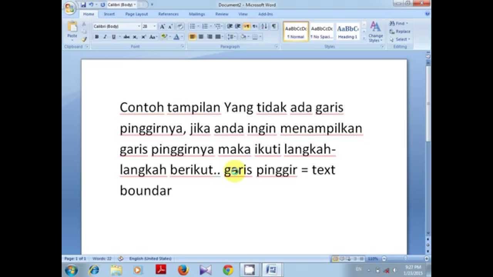This screenshot has width=493, height=277.
Task: Open the References tab
Action: point(168,14)
